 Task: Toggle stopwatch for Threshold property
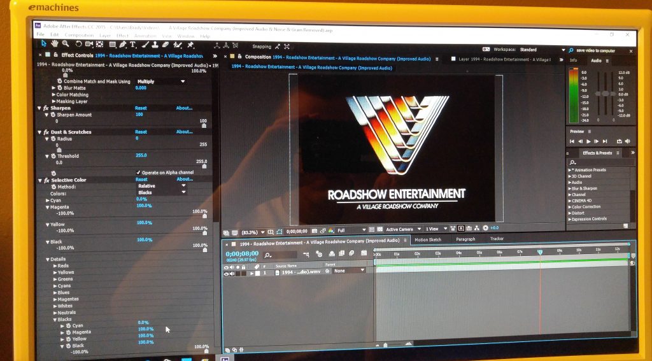53,157
